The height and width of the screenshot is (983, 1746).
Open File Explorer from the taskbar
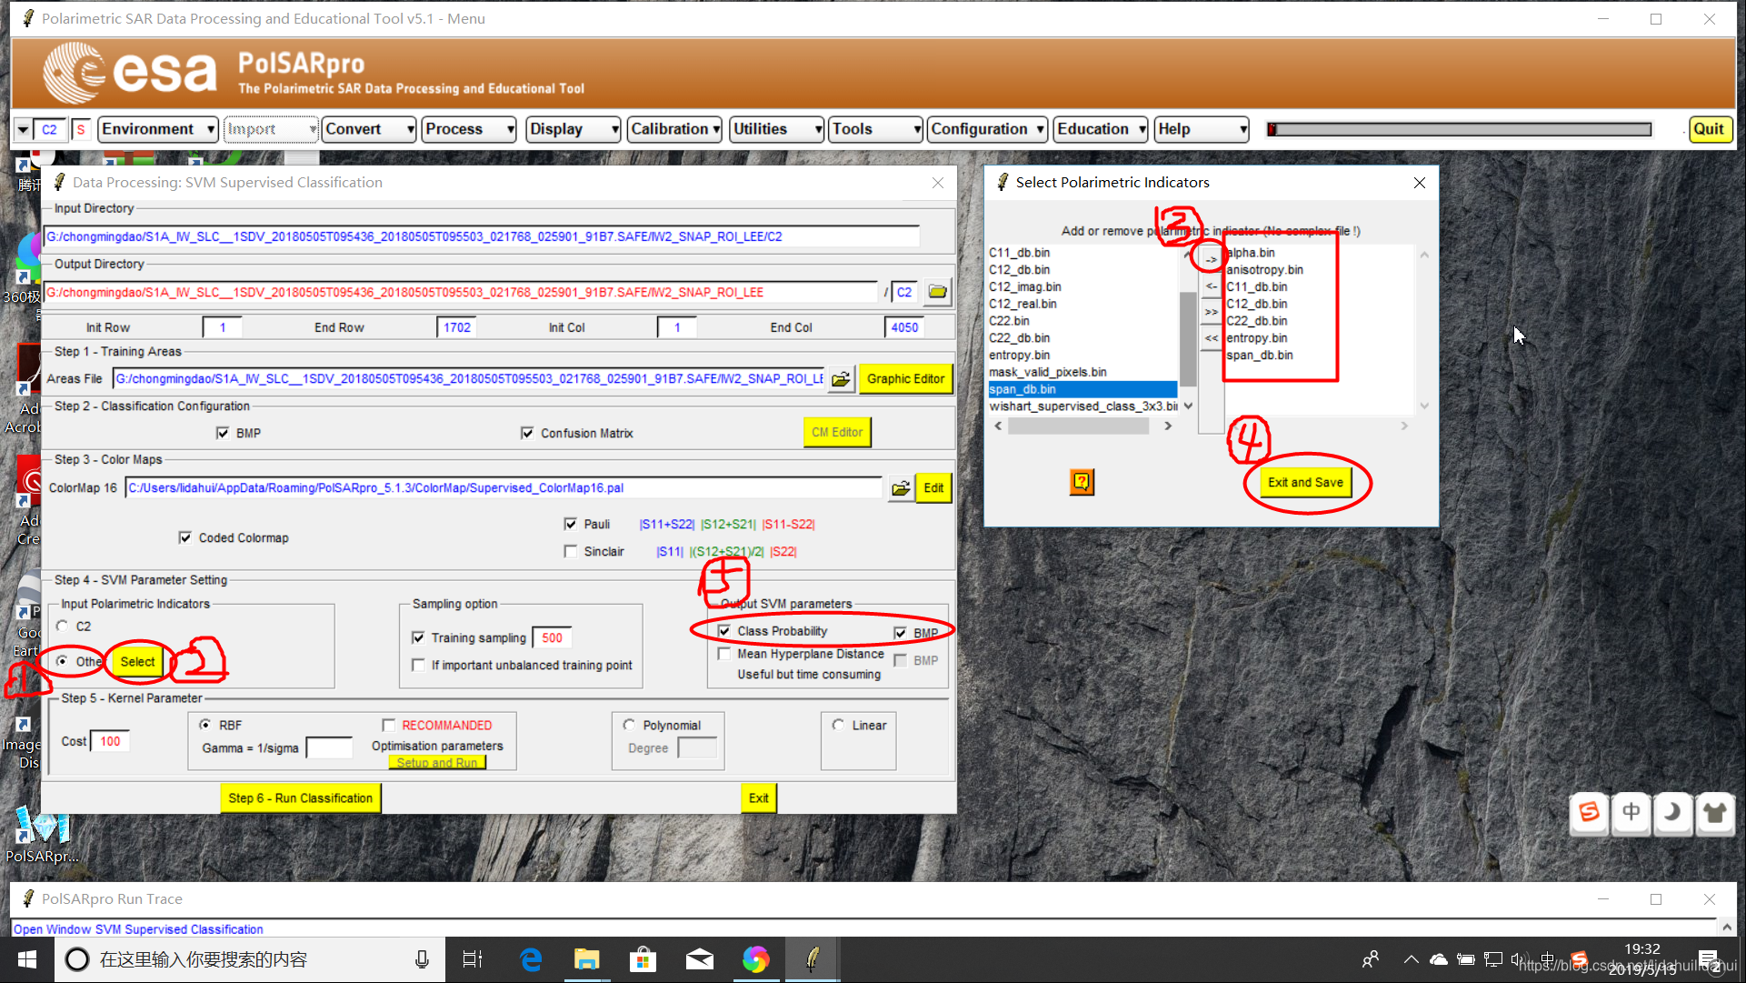[587, 959]
